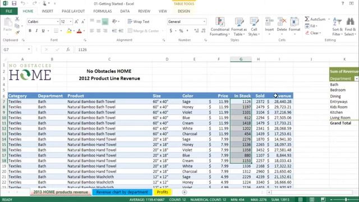
Task: Apply the yellow Fill Color
Action: click(69, 31)
